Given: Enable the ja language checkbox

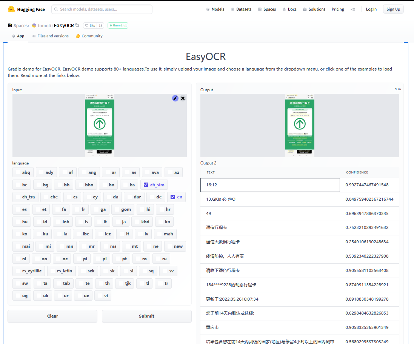Looking at the screenshot, I should [x=117, y=221].
